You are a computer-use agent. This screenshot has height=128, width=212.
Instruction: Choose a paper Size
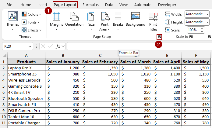click(x=91, y=19)
